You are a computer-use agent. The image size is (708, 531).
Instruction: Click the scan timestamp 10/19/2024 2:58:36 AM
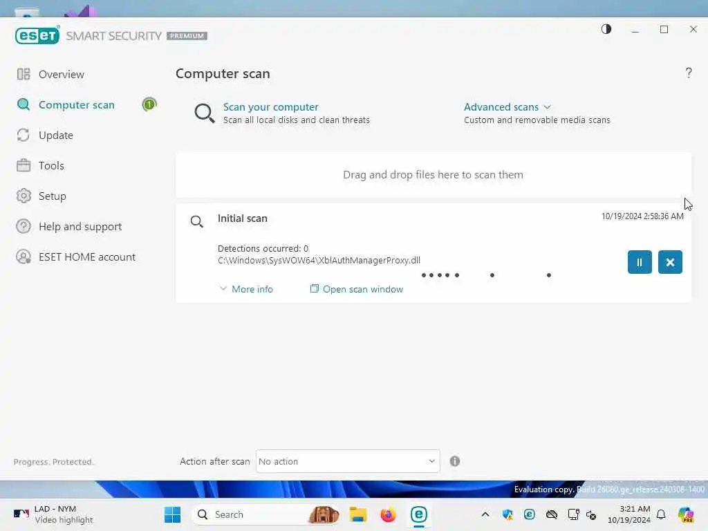click(x=642, y=216)
